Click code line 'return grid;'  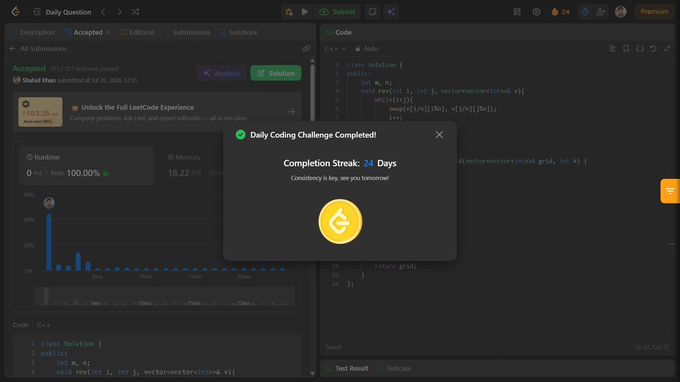(x=396, y=266)
